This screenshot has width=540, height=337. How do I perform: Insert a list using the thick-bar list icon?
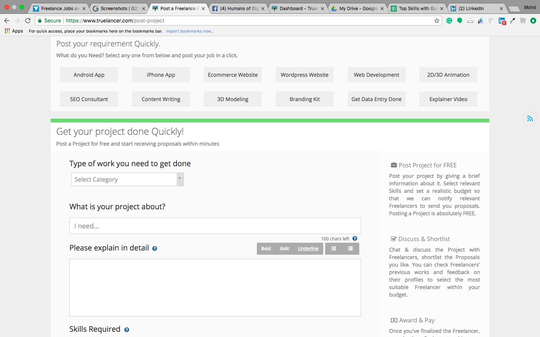tap(350, 249)
